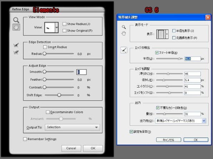Toggle 元画像を表示 (P) checkbox in CS6
213x159 pixels.
pyautogui.click(x=174, y=38)
